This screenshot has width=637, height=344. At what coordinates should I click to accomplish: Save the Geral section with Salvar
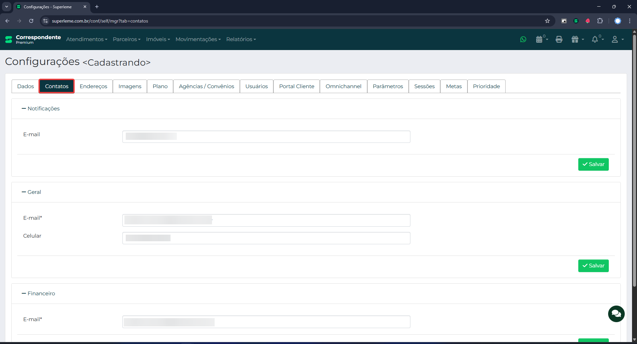[x=593, y=266]
